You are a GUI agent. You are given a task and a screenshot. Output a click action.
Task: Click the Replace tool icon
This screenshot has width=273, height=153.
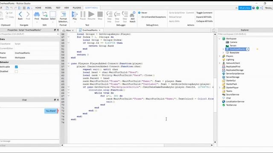[45, 14]
